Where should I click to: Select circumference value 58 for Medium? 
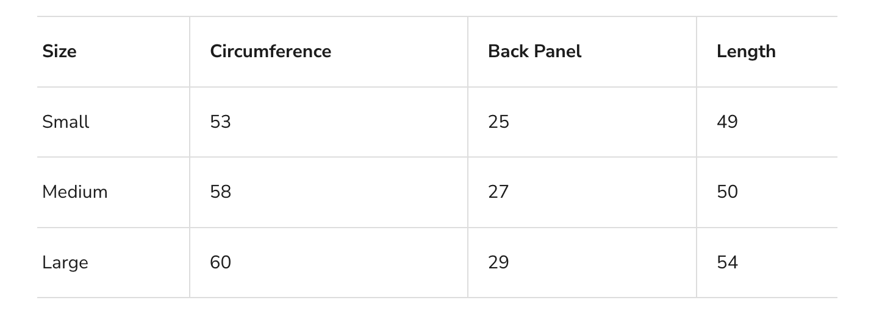[220, 192]
